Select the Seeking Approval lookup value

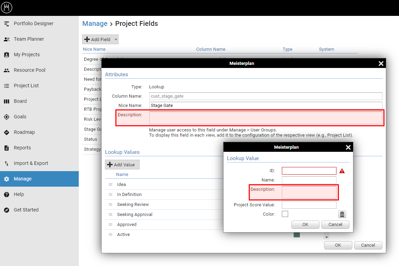pyautogui.click(x=135, y=215)
